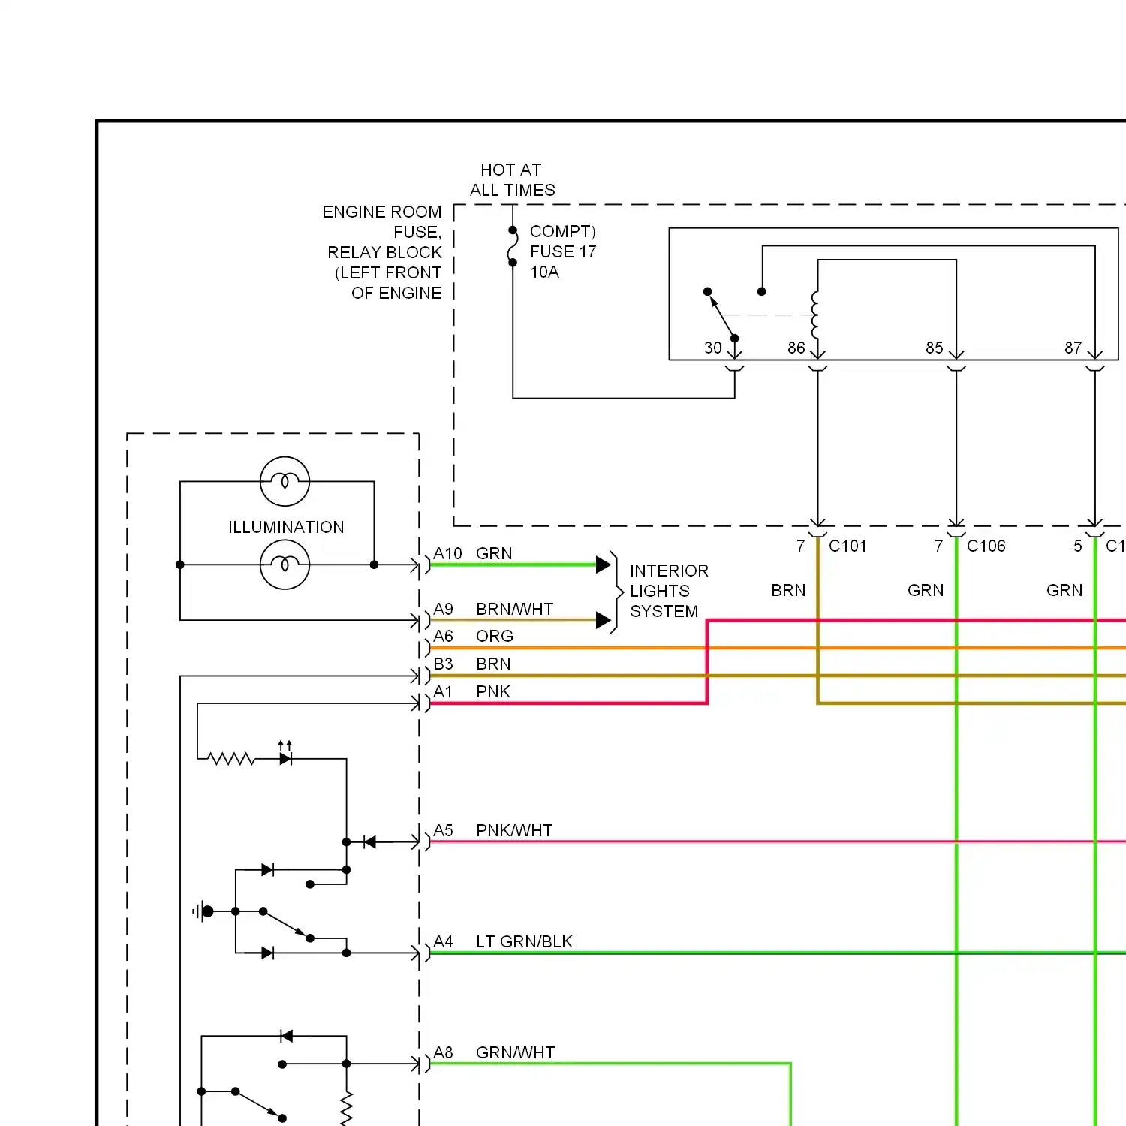Click the 'LT GRN/BLK' wire label
1126x1126 pixels.
click(x=524, y=941)
